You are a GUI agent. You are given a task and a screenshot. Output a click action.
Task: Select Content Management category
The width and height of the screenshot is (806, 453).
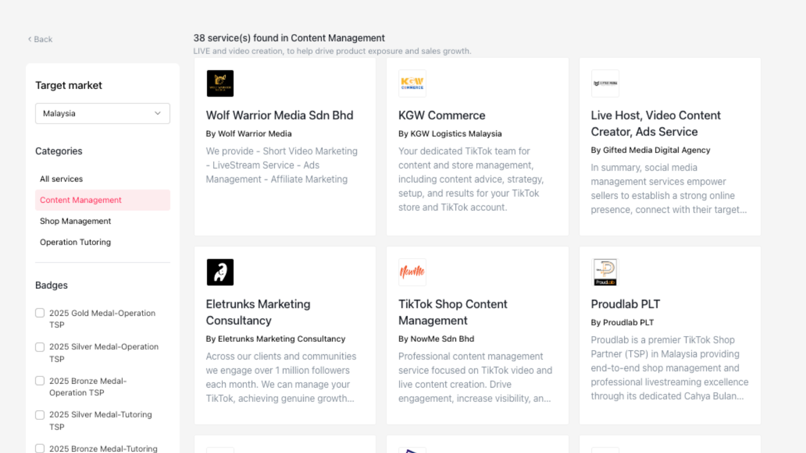point(103,200)
